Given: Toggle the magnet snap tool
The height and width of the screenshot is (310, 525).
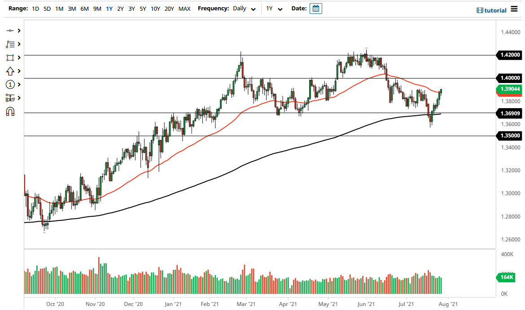Looking at the screenshot, I should coord(11,111).
